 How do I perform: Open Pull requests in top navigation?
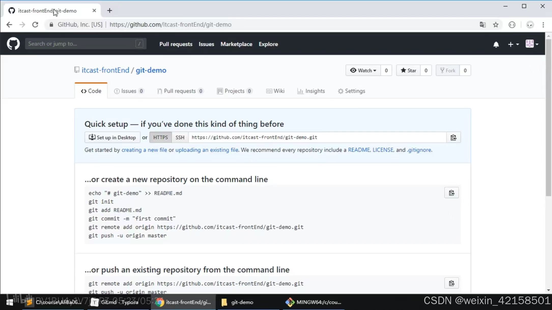point(176,44)
